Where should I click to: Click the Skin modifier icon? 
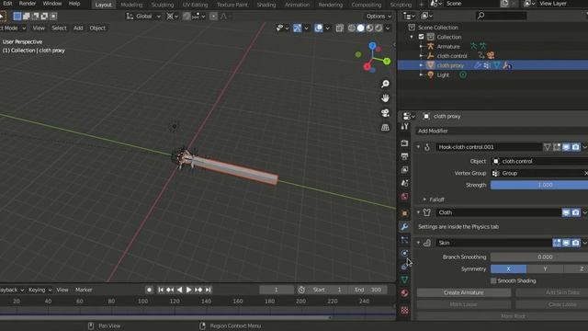click(x=427, y=243)
